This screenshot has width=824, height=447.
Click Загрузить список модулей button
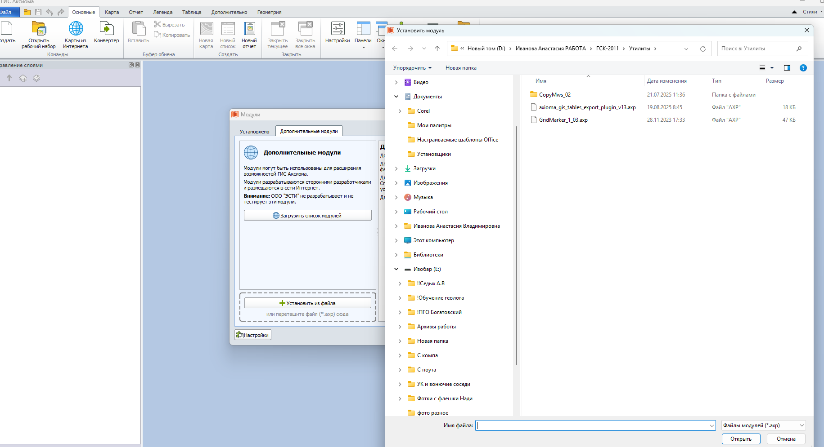tap(307, 216)
